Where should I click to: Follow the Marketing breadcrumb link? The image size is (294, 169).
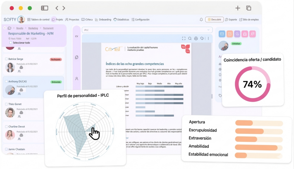[33, 28]
